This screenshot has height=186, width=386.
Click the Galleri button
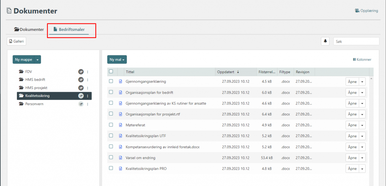click(17, 42)
